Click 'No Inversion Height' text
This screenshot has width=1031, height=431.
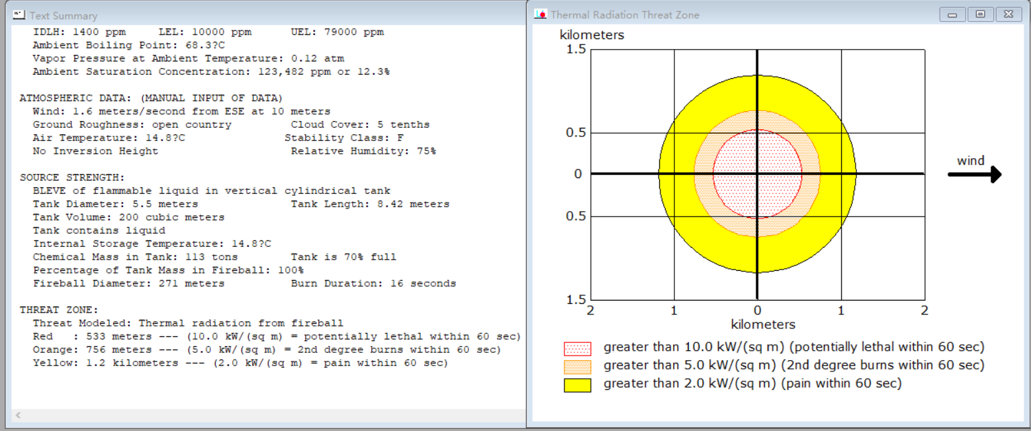(x=95, y=151)
